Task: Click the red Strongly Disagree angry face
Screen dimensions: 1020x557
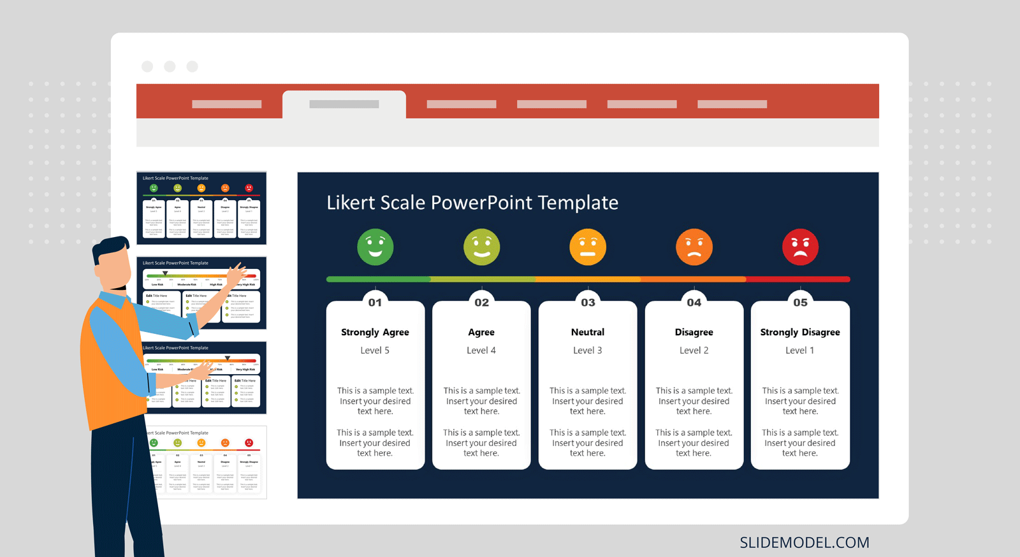Action: click(x=800, y=247)
